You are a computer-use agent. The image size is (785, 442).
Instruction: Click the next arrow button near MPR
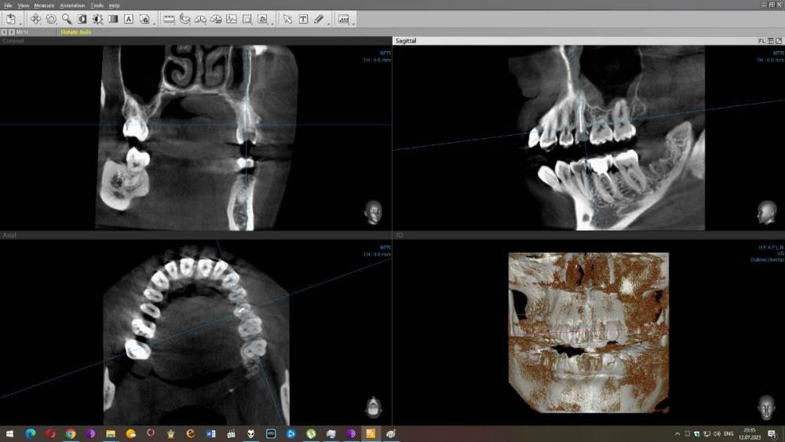11,32
